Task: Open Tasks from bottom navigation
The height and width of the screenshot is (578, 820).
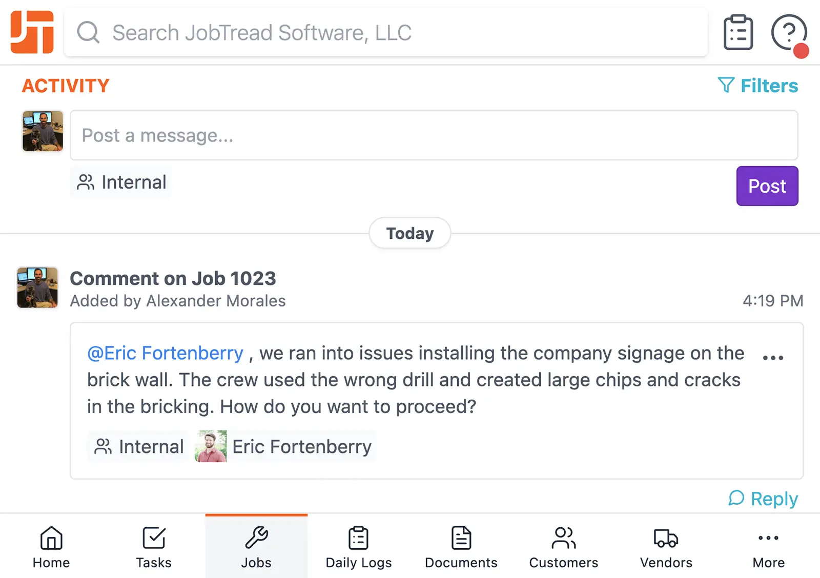Action: [x=154, y=547]
